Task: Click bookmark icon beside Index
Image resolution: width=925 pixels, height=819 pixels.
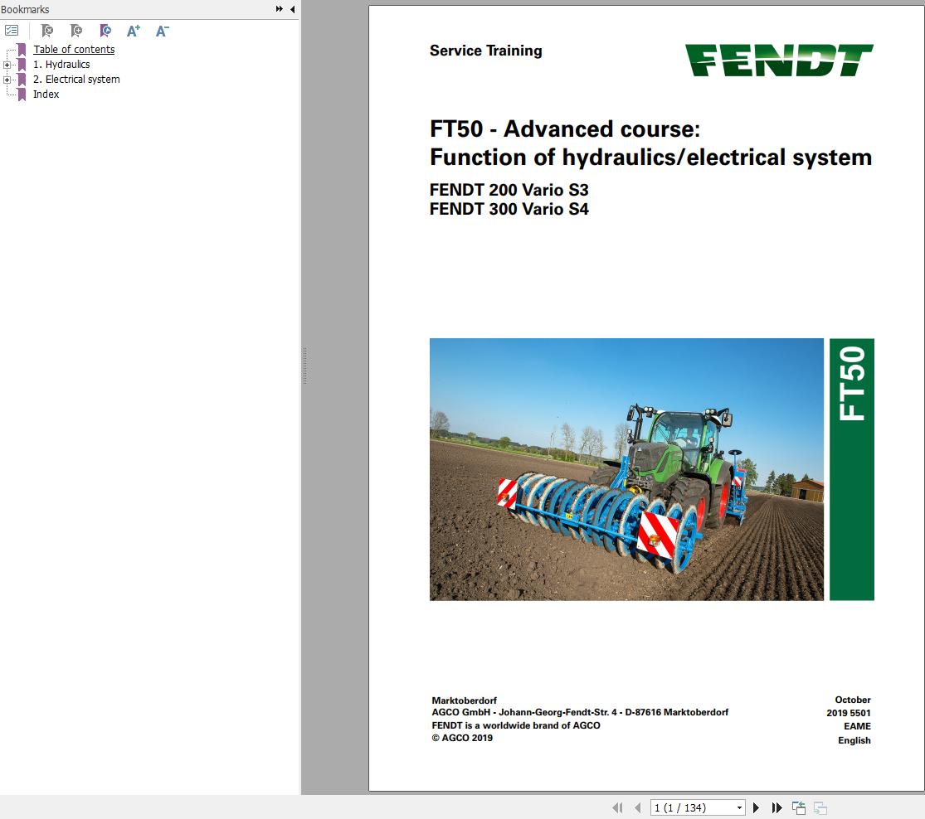Action: coord(22,94)
